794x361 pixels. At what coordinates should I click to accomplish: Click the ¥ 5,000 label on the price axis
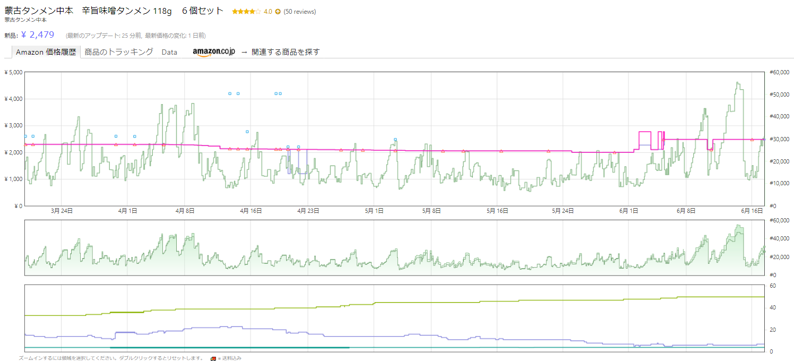[x=13, y=72]
